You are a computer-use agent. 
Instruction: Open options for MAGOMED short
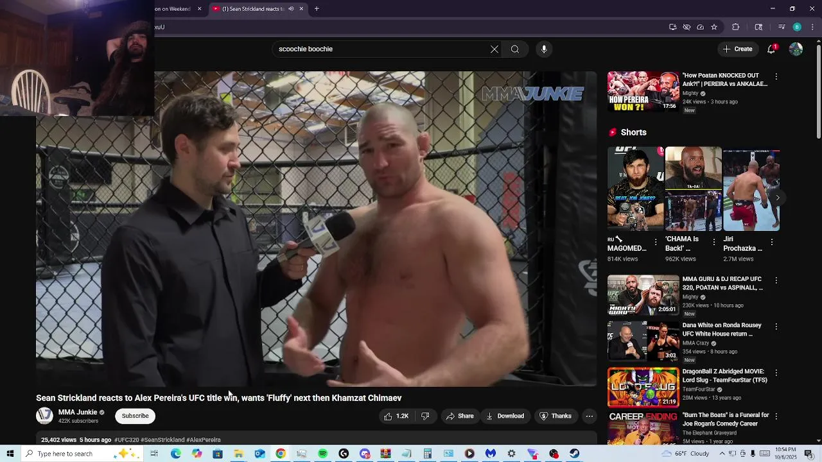pos(656,242)
